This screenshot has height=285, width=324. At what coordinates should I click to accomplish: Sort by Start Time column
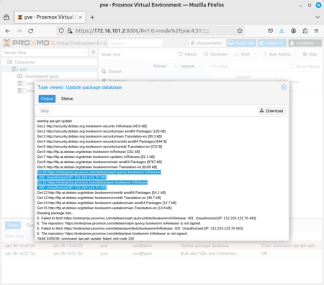pos(17,236)
